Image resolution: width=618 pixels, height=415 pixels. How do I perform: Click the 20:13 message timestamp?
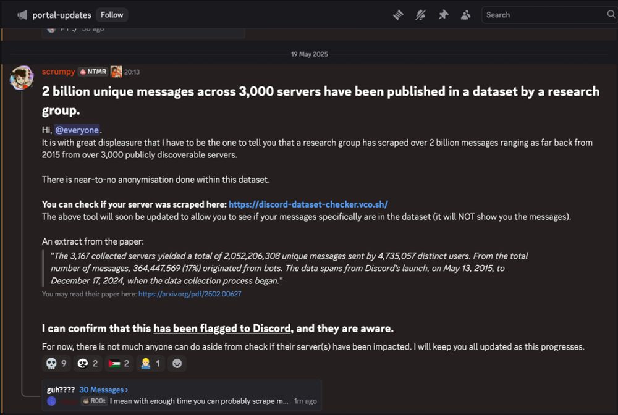pyautogui.click(x=132, y=72)
